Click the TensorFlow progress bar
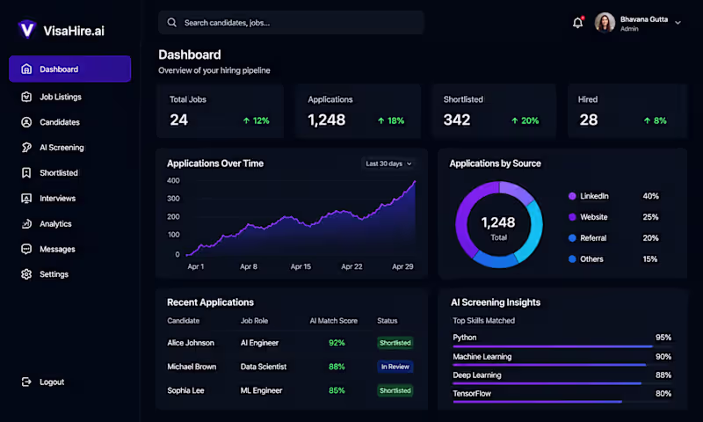This screenshot has height=422, width=703. 562,402
